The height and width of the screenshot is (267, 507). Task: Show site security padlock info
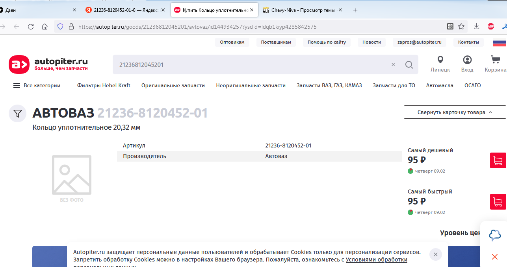71,27
